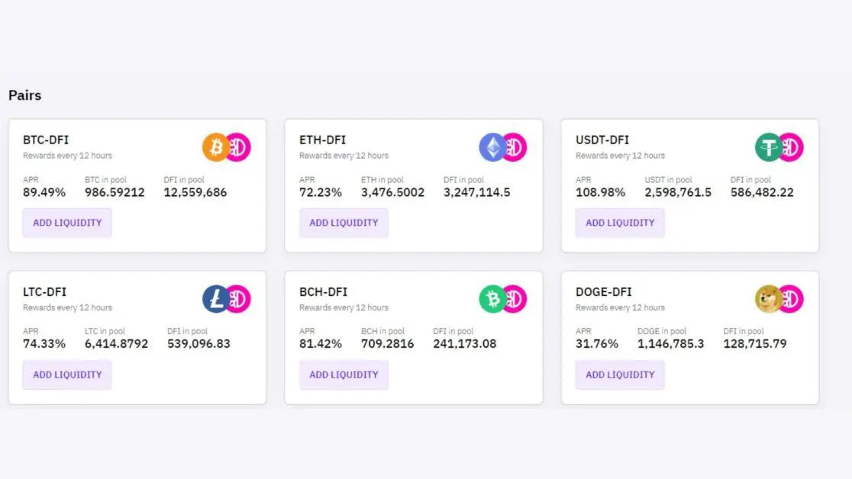Add liquidity to the USDT-DFI pair

click(620, 223)
